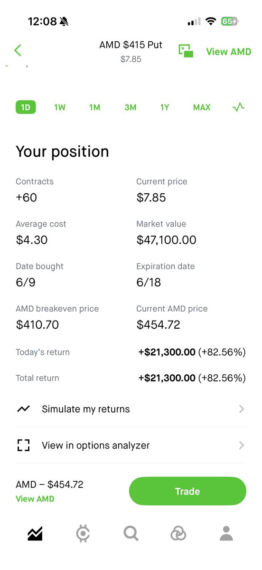Tap the green Trade button
This screenshot has height=570, width=262.
[187, 491]
